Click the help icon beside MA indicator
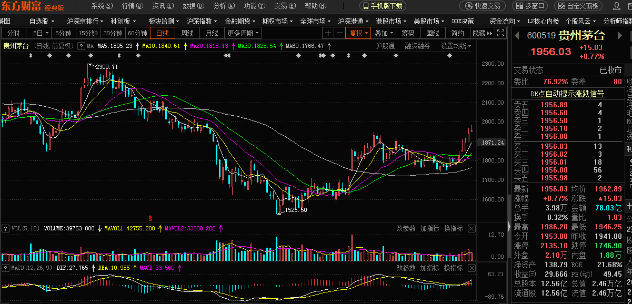 coord(81,46)
